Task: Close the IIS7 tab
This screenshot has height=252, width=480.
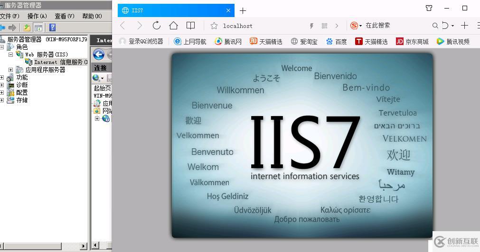Action: 228,10
